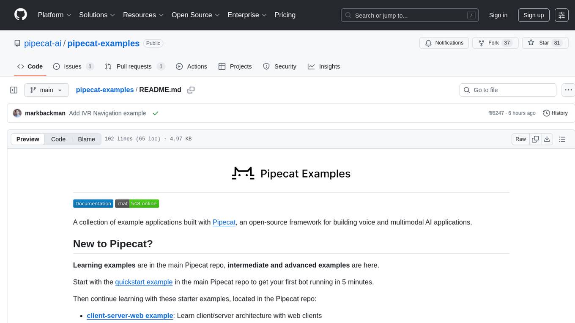575x323 pixels.
Task: Open the client-server-web example link
Action: (x=130, y=315)
